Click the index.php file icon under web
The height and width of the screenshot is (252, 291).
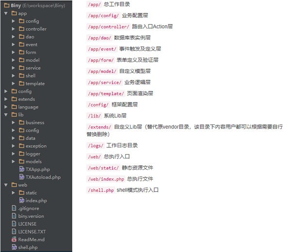click(x=21, y=201)
